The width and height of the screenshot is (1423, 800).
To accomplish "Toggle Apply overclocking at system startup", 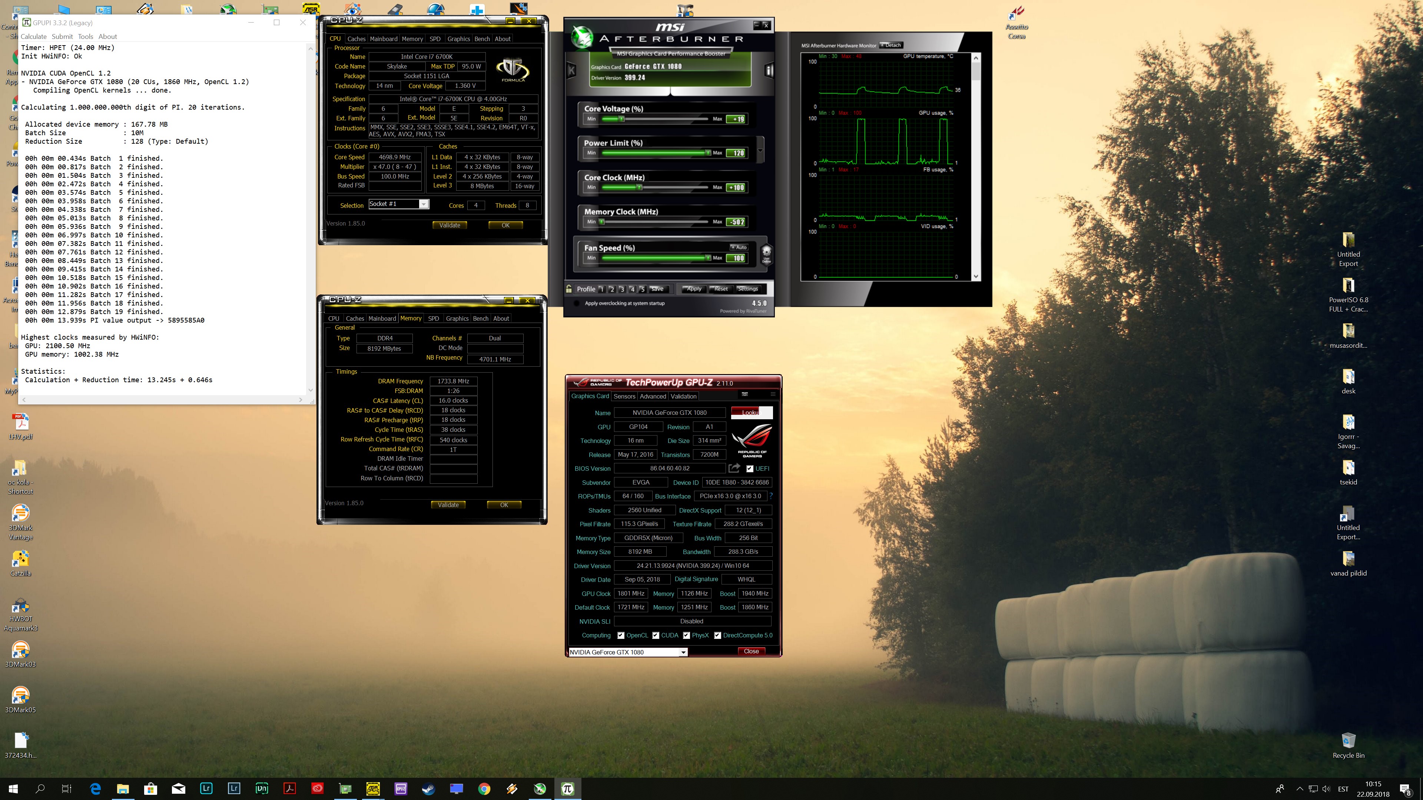I will [x=577, y=303].
